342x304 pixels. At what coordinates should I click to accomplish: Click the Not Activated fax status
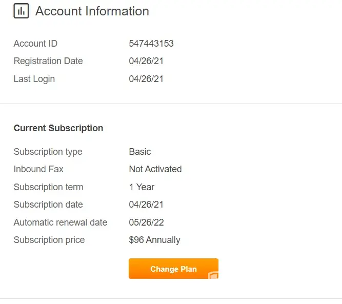tap(155, 169)
